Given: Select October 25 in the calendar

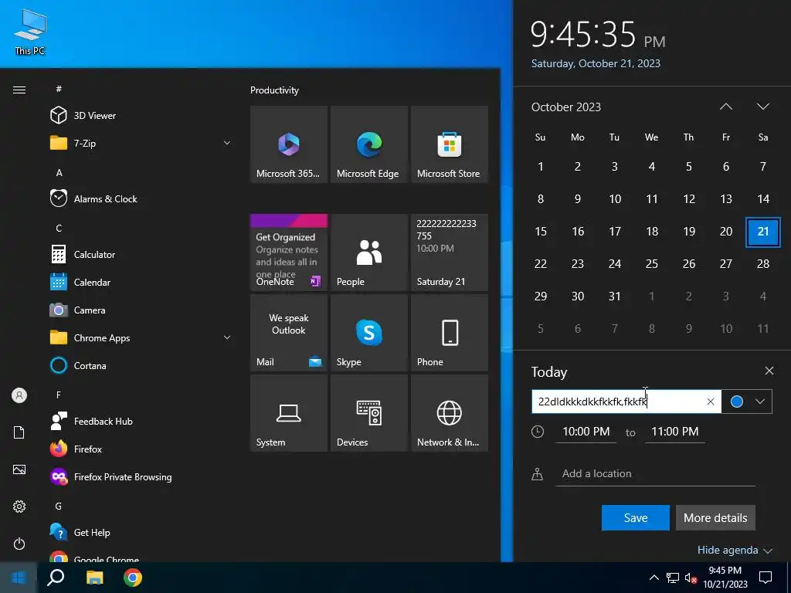Looking at the screenshot, I should tap(652, 264).
